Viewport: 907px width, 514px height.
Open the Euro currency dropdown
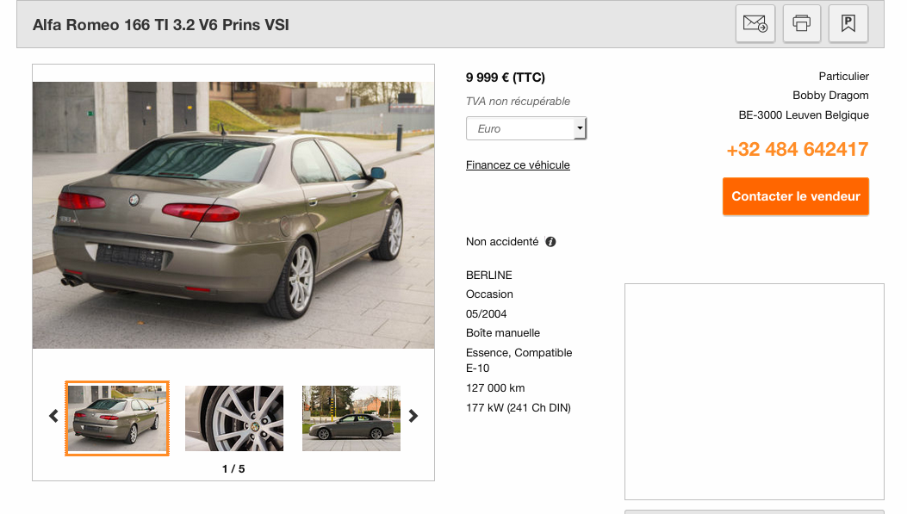point(526,128)
